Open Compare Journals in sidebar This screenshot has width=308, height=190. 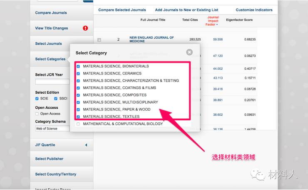click(51, 13)
